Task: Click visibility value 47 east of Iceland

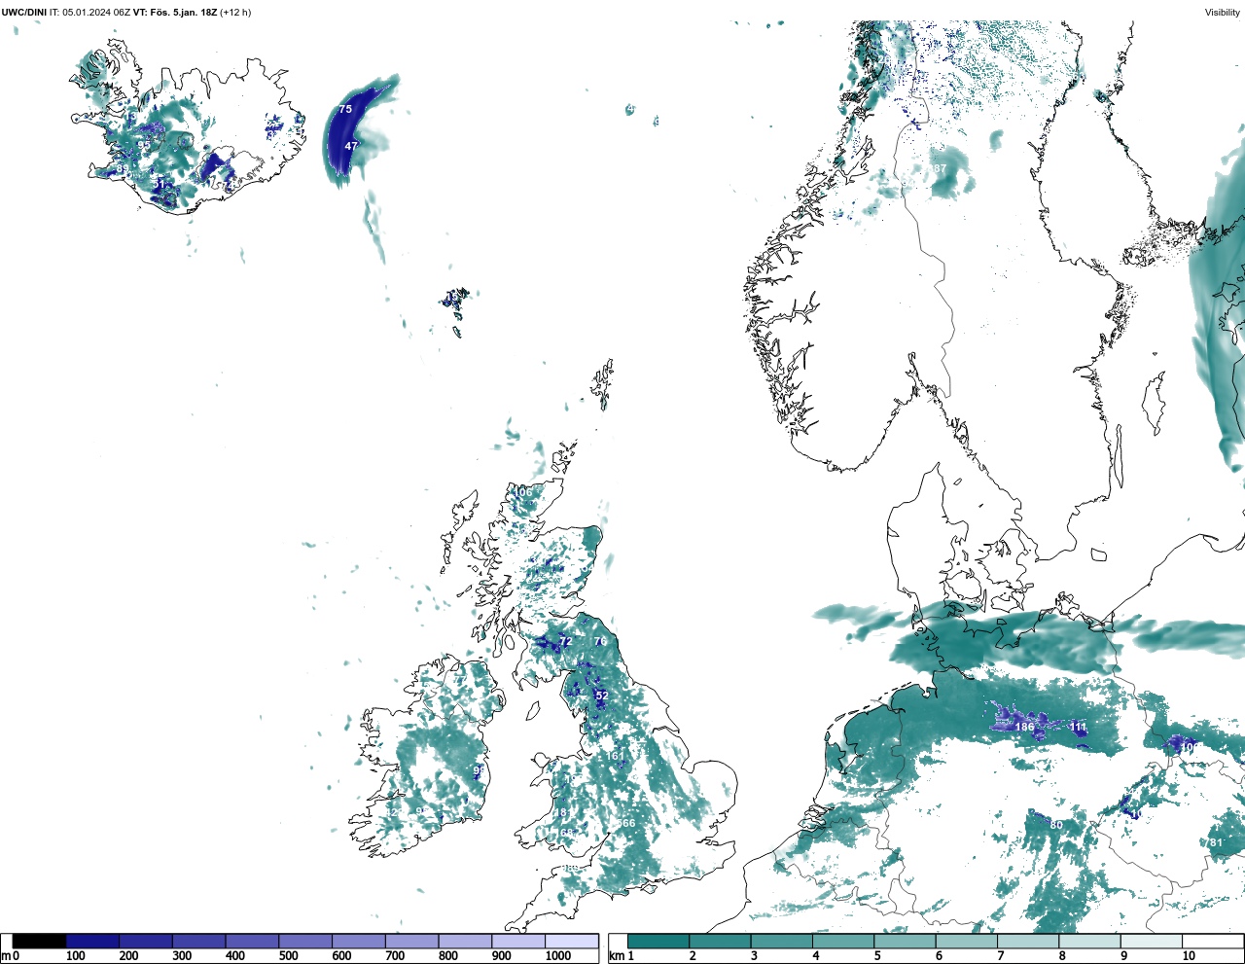Action: [351, 146]
